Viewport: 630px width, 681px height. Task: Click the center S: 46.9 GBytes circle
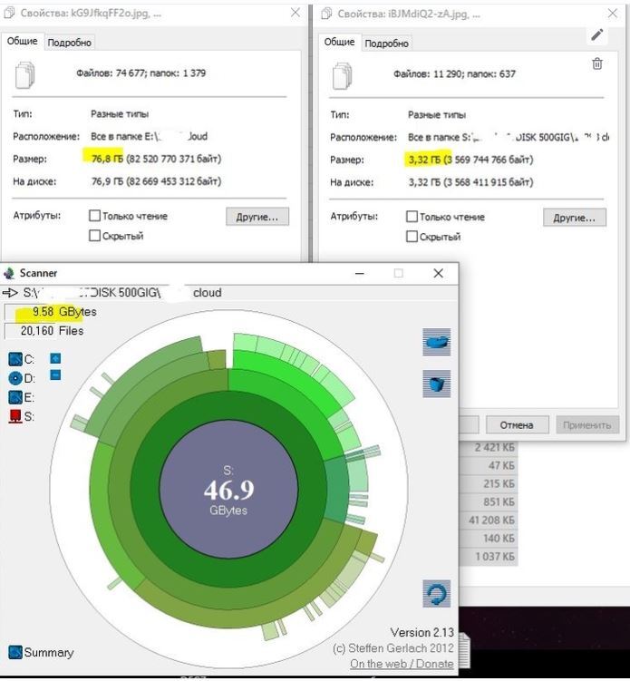pos(228,488)
